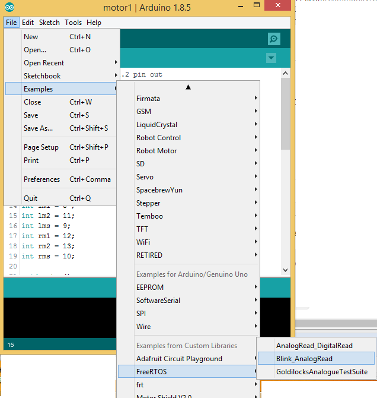Click the tab dropdown arrow button
The height and width of the screenshot is (398, 377).
coord(271,58)
